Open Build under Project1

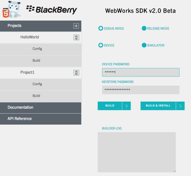41,96
